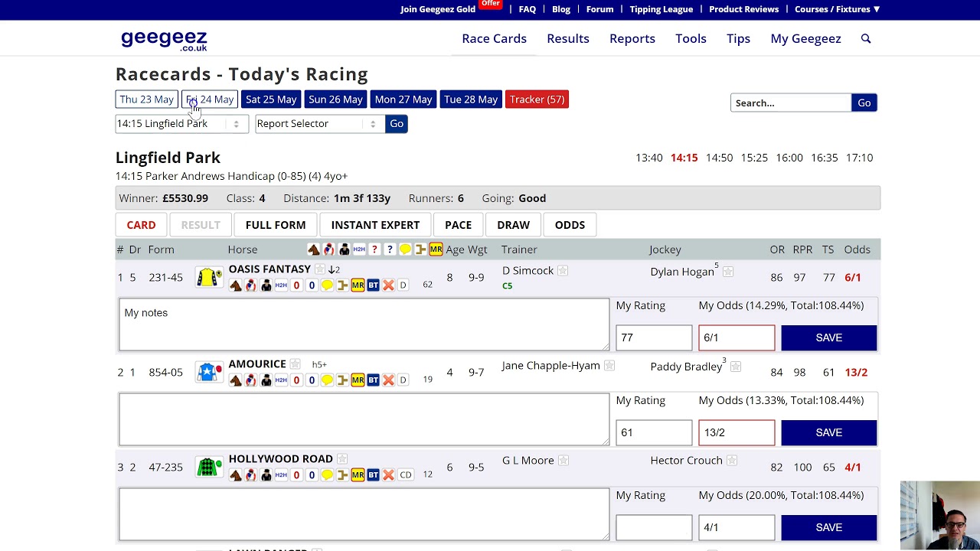Click the Search input field
The image size is (980, 551).
point(791,103)
